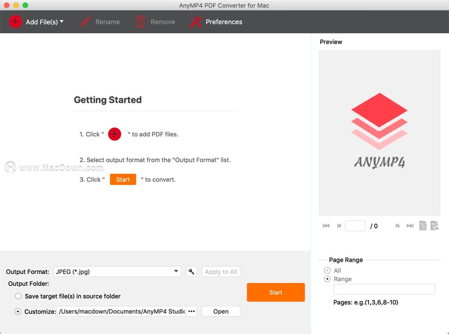Click the red plus Add File(s) icon
Screen dimensions: 449x334
15,22
